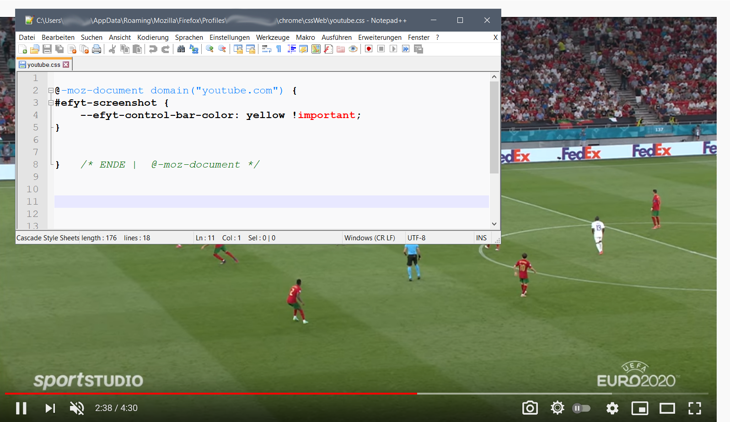Screen dimensions: 730x422
Task: Open Find with the binoculars icon
Action: pos(181,49)
